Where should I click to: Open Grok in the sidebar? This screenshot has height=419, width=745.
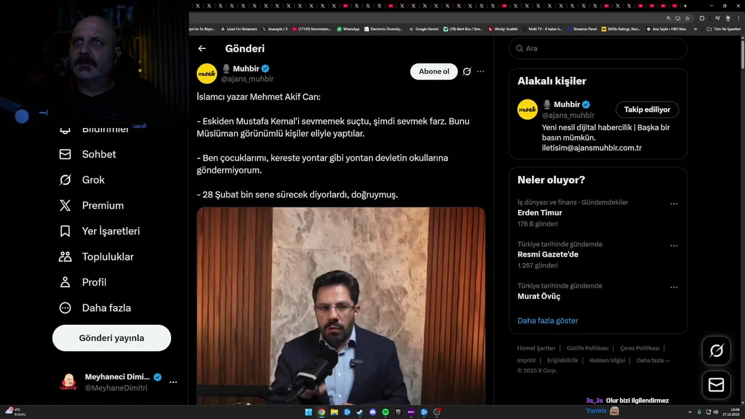82,180
